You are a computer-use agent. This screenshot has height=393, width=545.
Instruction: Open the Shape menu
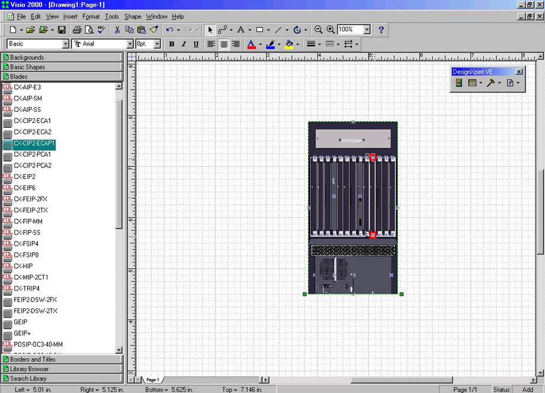(132, 17)
